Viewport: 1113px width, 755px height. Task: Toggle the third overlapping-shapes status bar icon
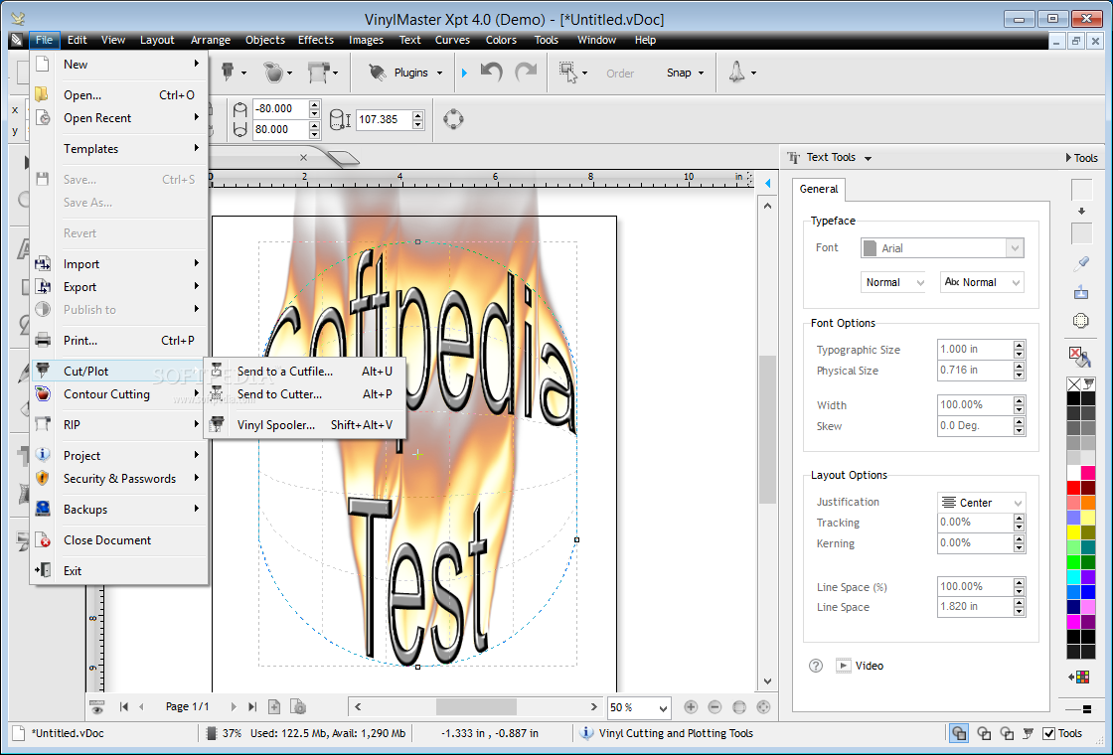1007,733
